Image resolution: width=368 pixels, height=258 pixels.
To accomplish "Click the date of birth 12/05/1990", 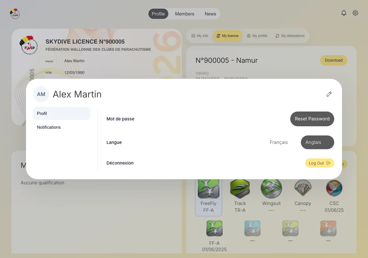I will [74, 73].
